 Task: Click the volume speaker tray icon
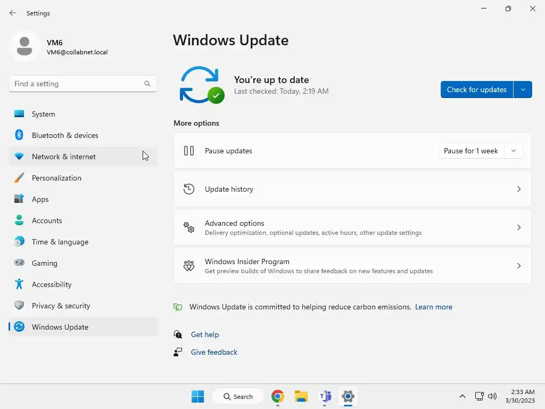(492, 396)
